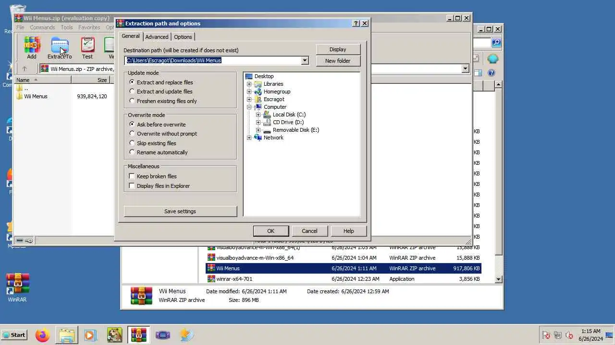
Task: Click the Wii Menus folder icon in WinRAR list
Action: click(20, 96)
